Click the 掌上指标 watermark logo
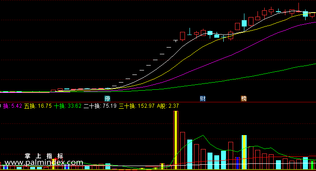Screen dimensions: 316x171 (44, 156)
